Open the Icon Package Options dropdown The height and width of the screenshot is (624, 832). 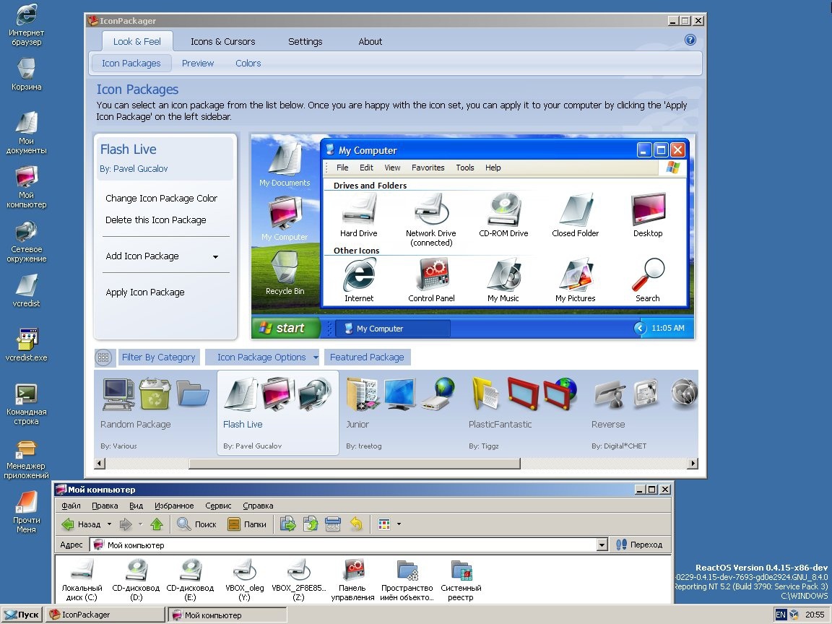click(x=262, y=357)
